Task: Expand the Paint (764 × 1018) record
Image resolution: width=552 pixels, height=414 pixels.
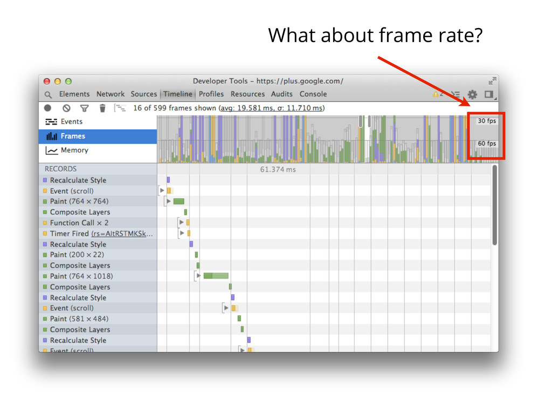Action: pyautogui.click(x=199, y=276)
